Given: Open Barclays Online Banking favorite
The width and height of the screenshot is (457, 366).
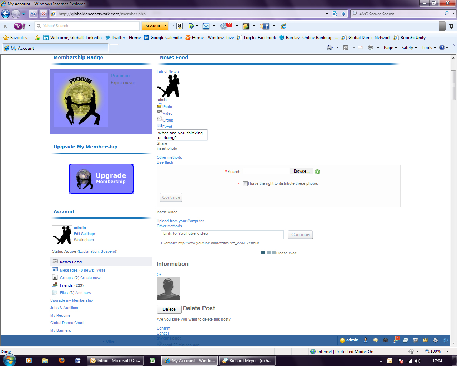Looking at the screenshot, I should click(x=308, y=38).
